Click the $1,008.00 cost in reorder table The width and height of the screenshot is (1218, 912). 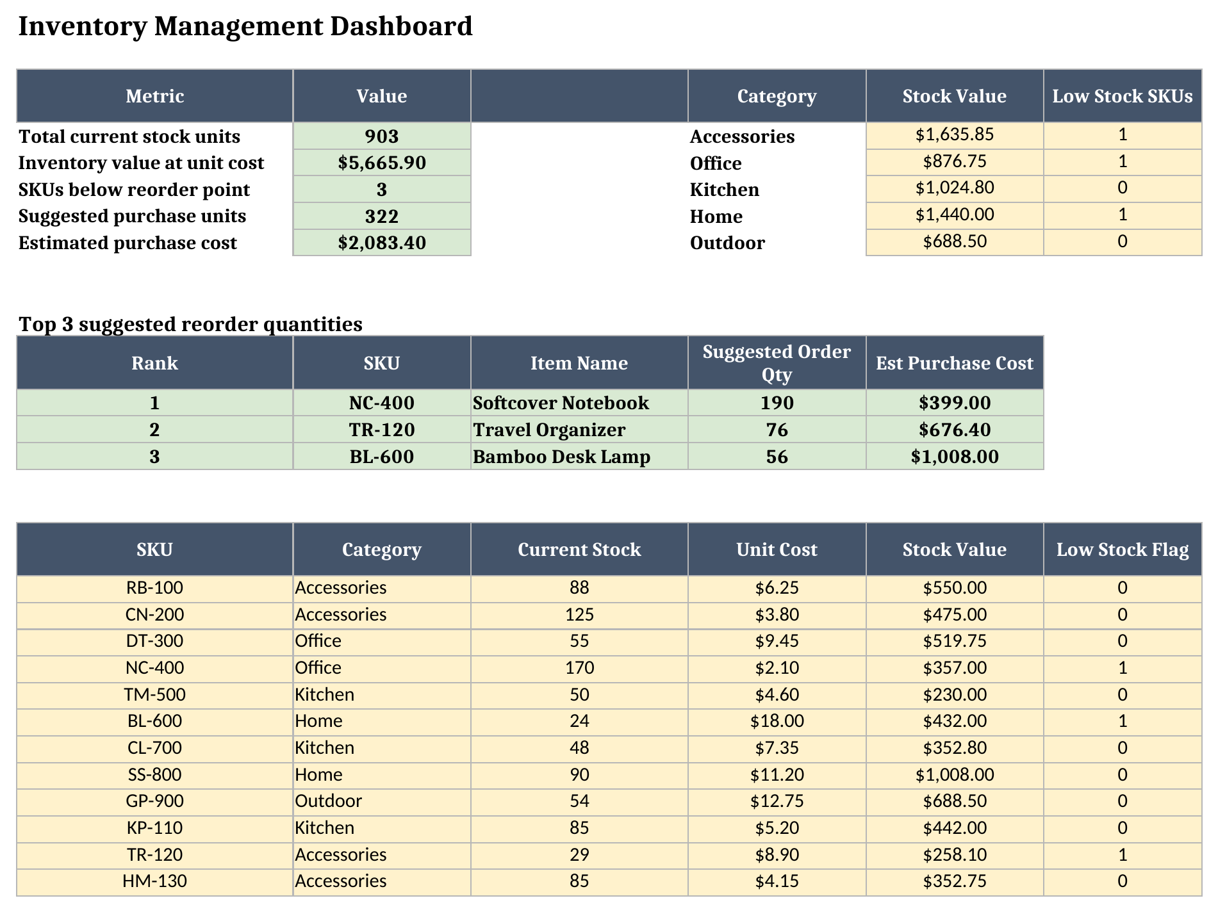coord(955,457)
